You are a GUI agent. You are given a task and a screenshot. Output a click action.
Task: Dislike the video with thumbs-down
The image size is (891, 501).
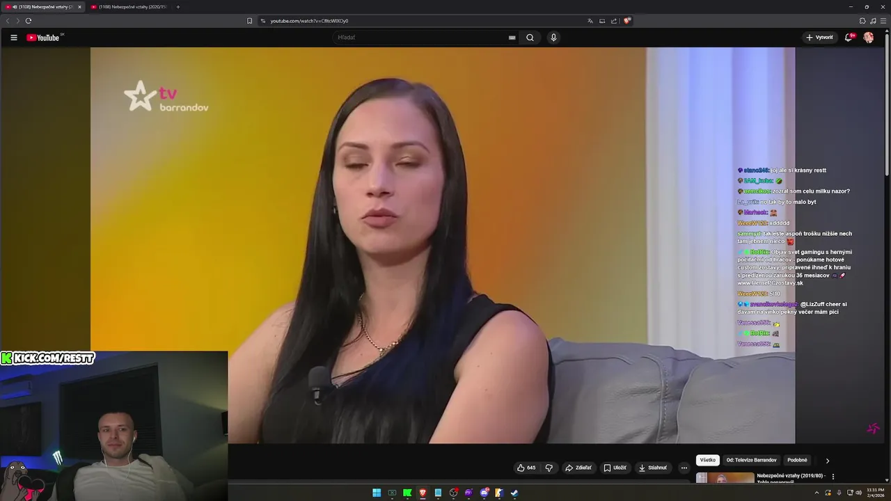(549, 468)
